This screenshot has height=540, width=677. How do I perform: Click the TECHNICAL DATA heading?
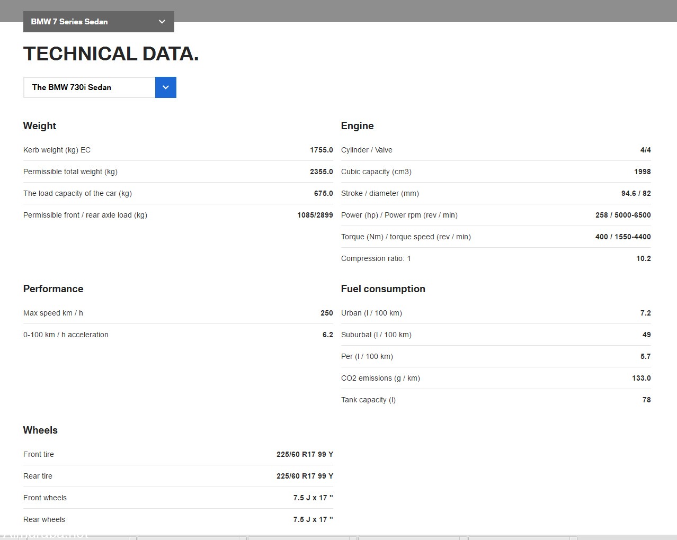111,53
